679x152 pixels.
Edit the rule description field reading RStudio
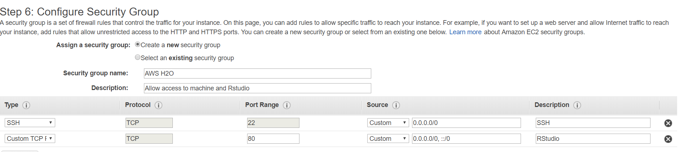593,139
